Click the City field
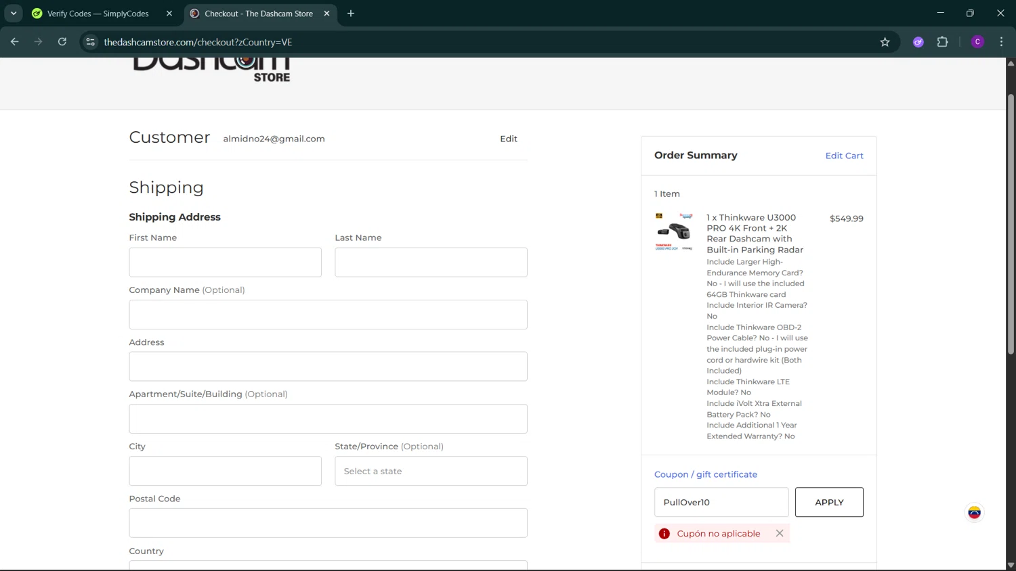 [x=225, y=471]
